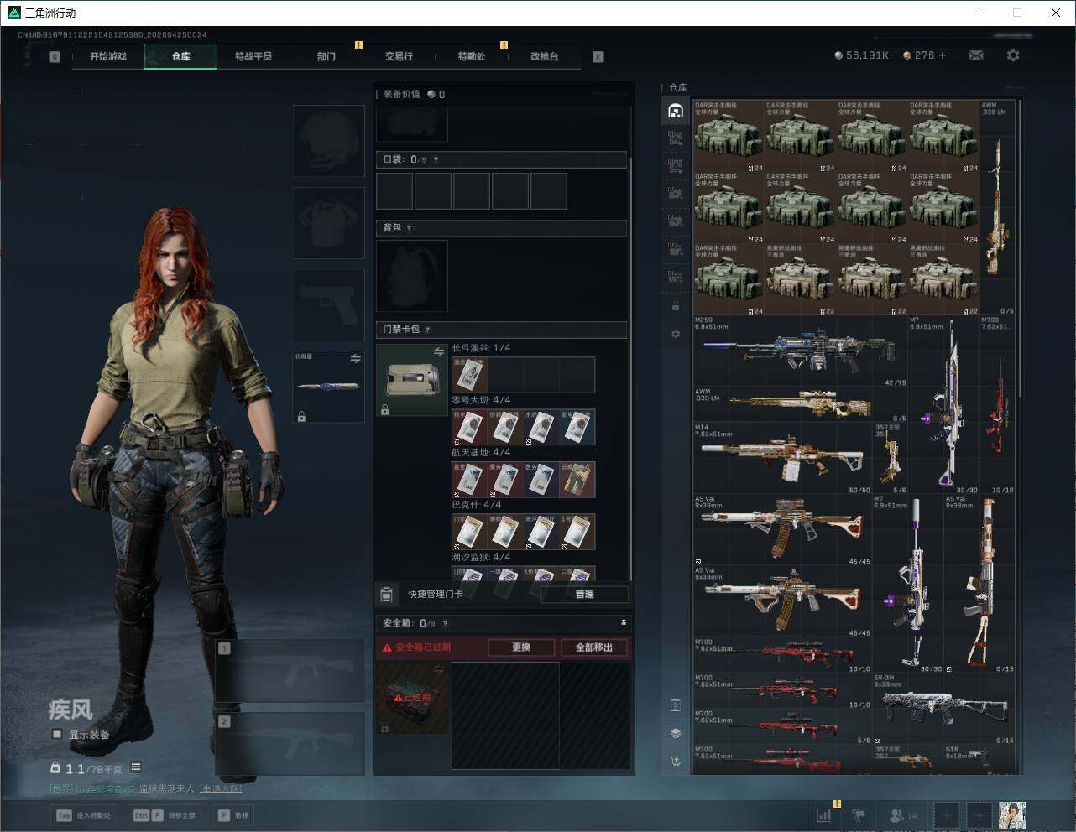Open the weight details list icon
The height and width of the screenshot is (832, 1076).
(136, 767)
